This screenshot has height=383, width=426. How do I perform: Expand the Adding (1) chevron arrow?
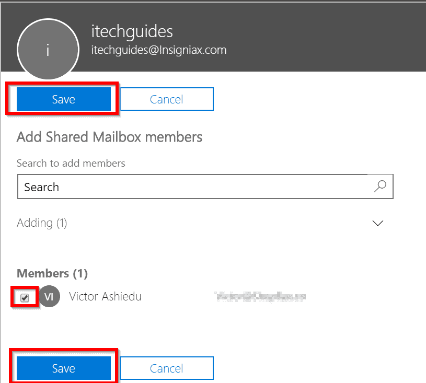click(377, 223)
